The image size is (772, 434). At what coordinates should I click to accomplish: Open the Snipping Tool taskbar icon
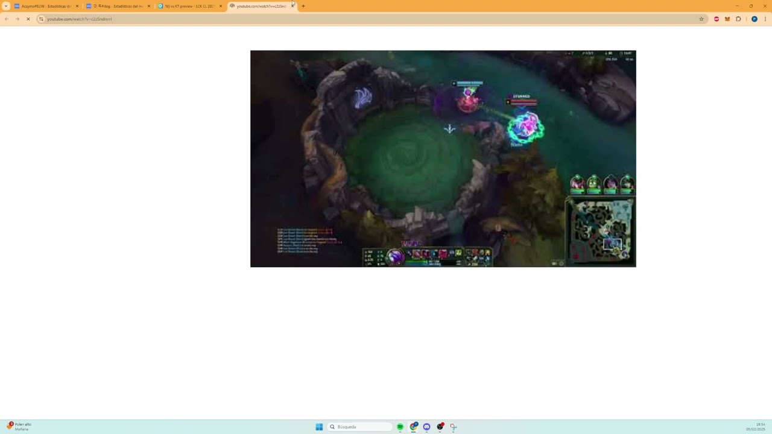pos(453,427)
